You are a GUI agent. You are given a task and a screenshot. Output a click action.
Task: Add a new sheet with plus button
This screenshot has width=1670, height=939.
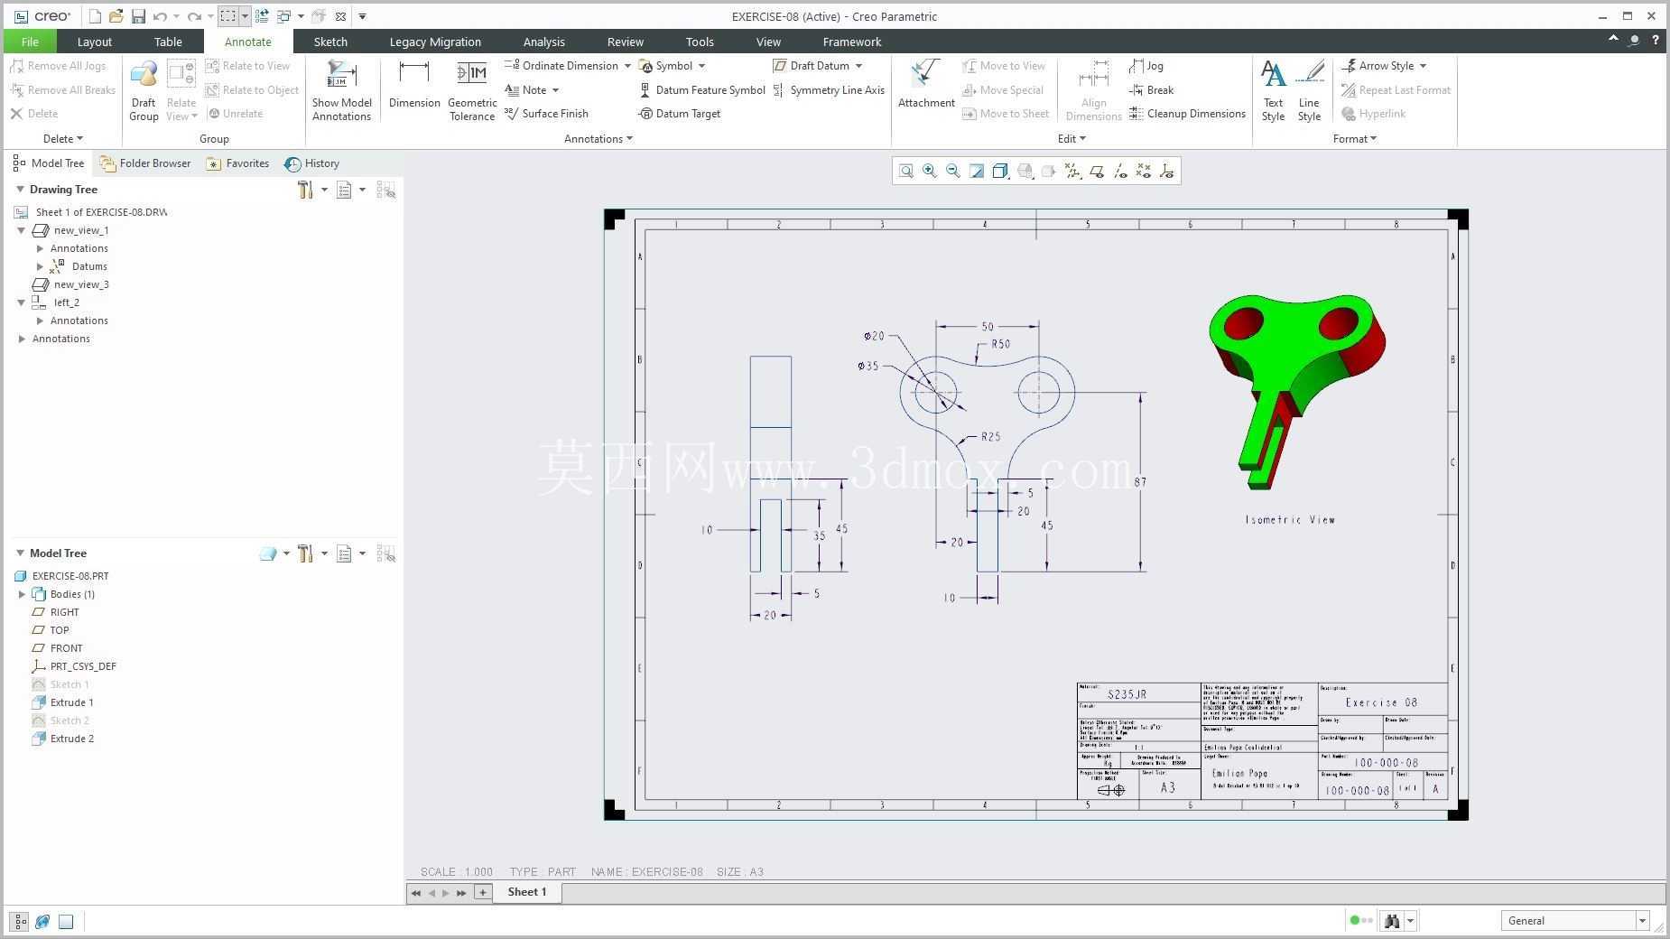(x=483, y=893)
